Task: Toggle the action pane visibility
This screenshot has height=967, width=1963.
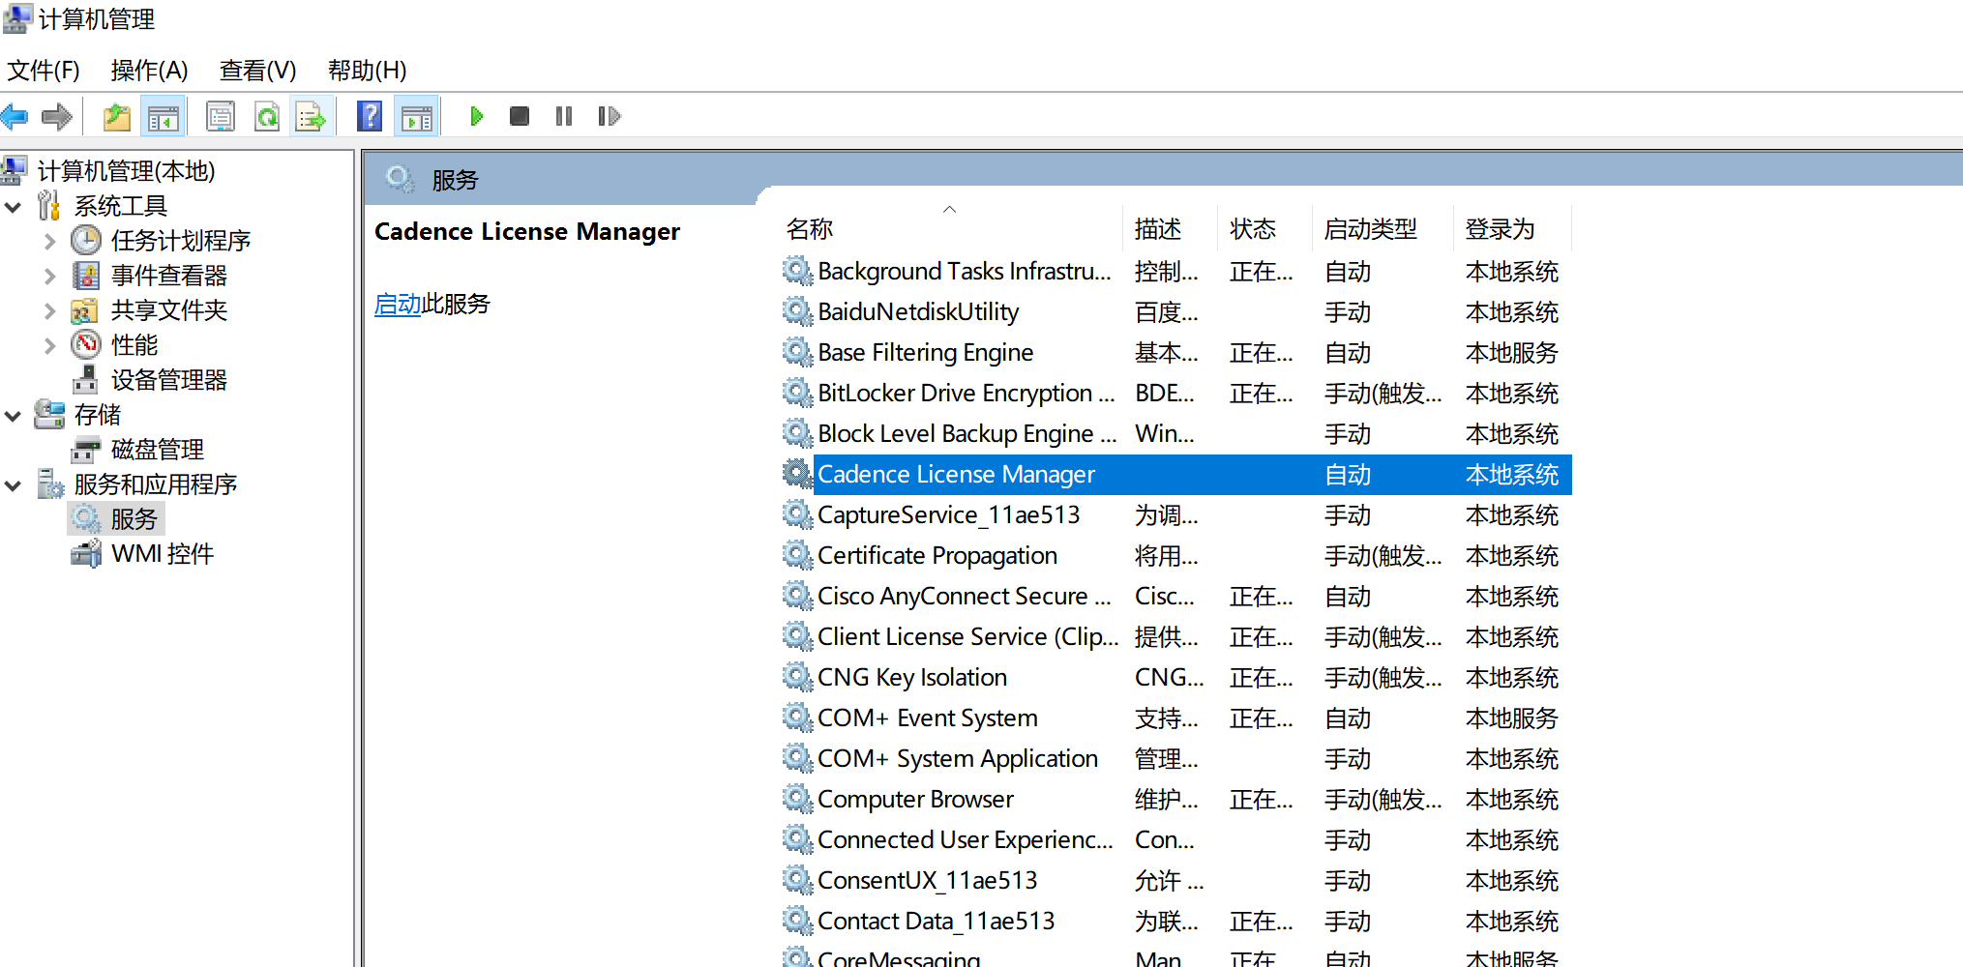Action: pos(416,116)
